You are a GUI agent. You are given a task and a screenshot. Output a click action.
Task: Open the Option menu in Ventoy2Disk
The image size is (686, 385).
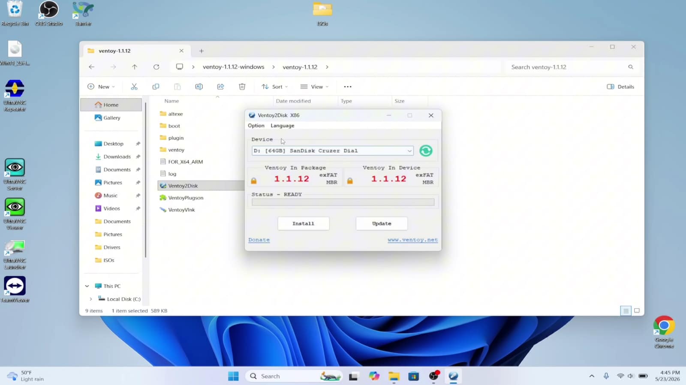click(x=256, y=126)
